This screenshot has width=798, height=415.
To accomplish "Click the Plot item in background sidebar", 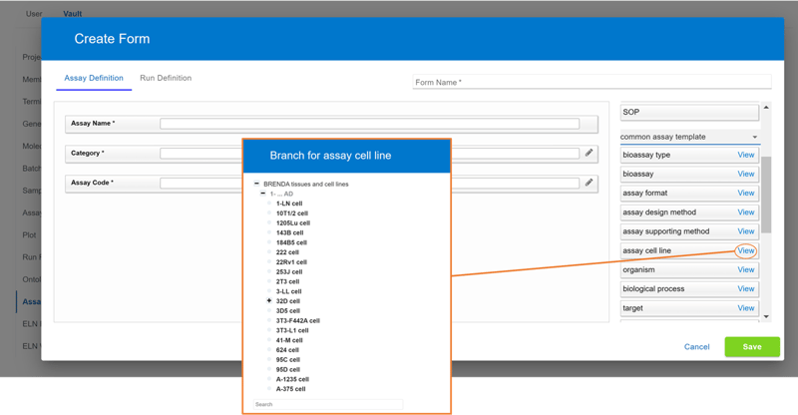I will [x=29, y=234].
